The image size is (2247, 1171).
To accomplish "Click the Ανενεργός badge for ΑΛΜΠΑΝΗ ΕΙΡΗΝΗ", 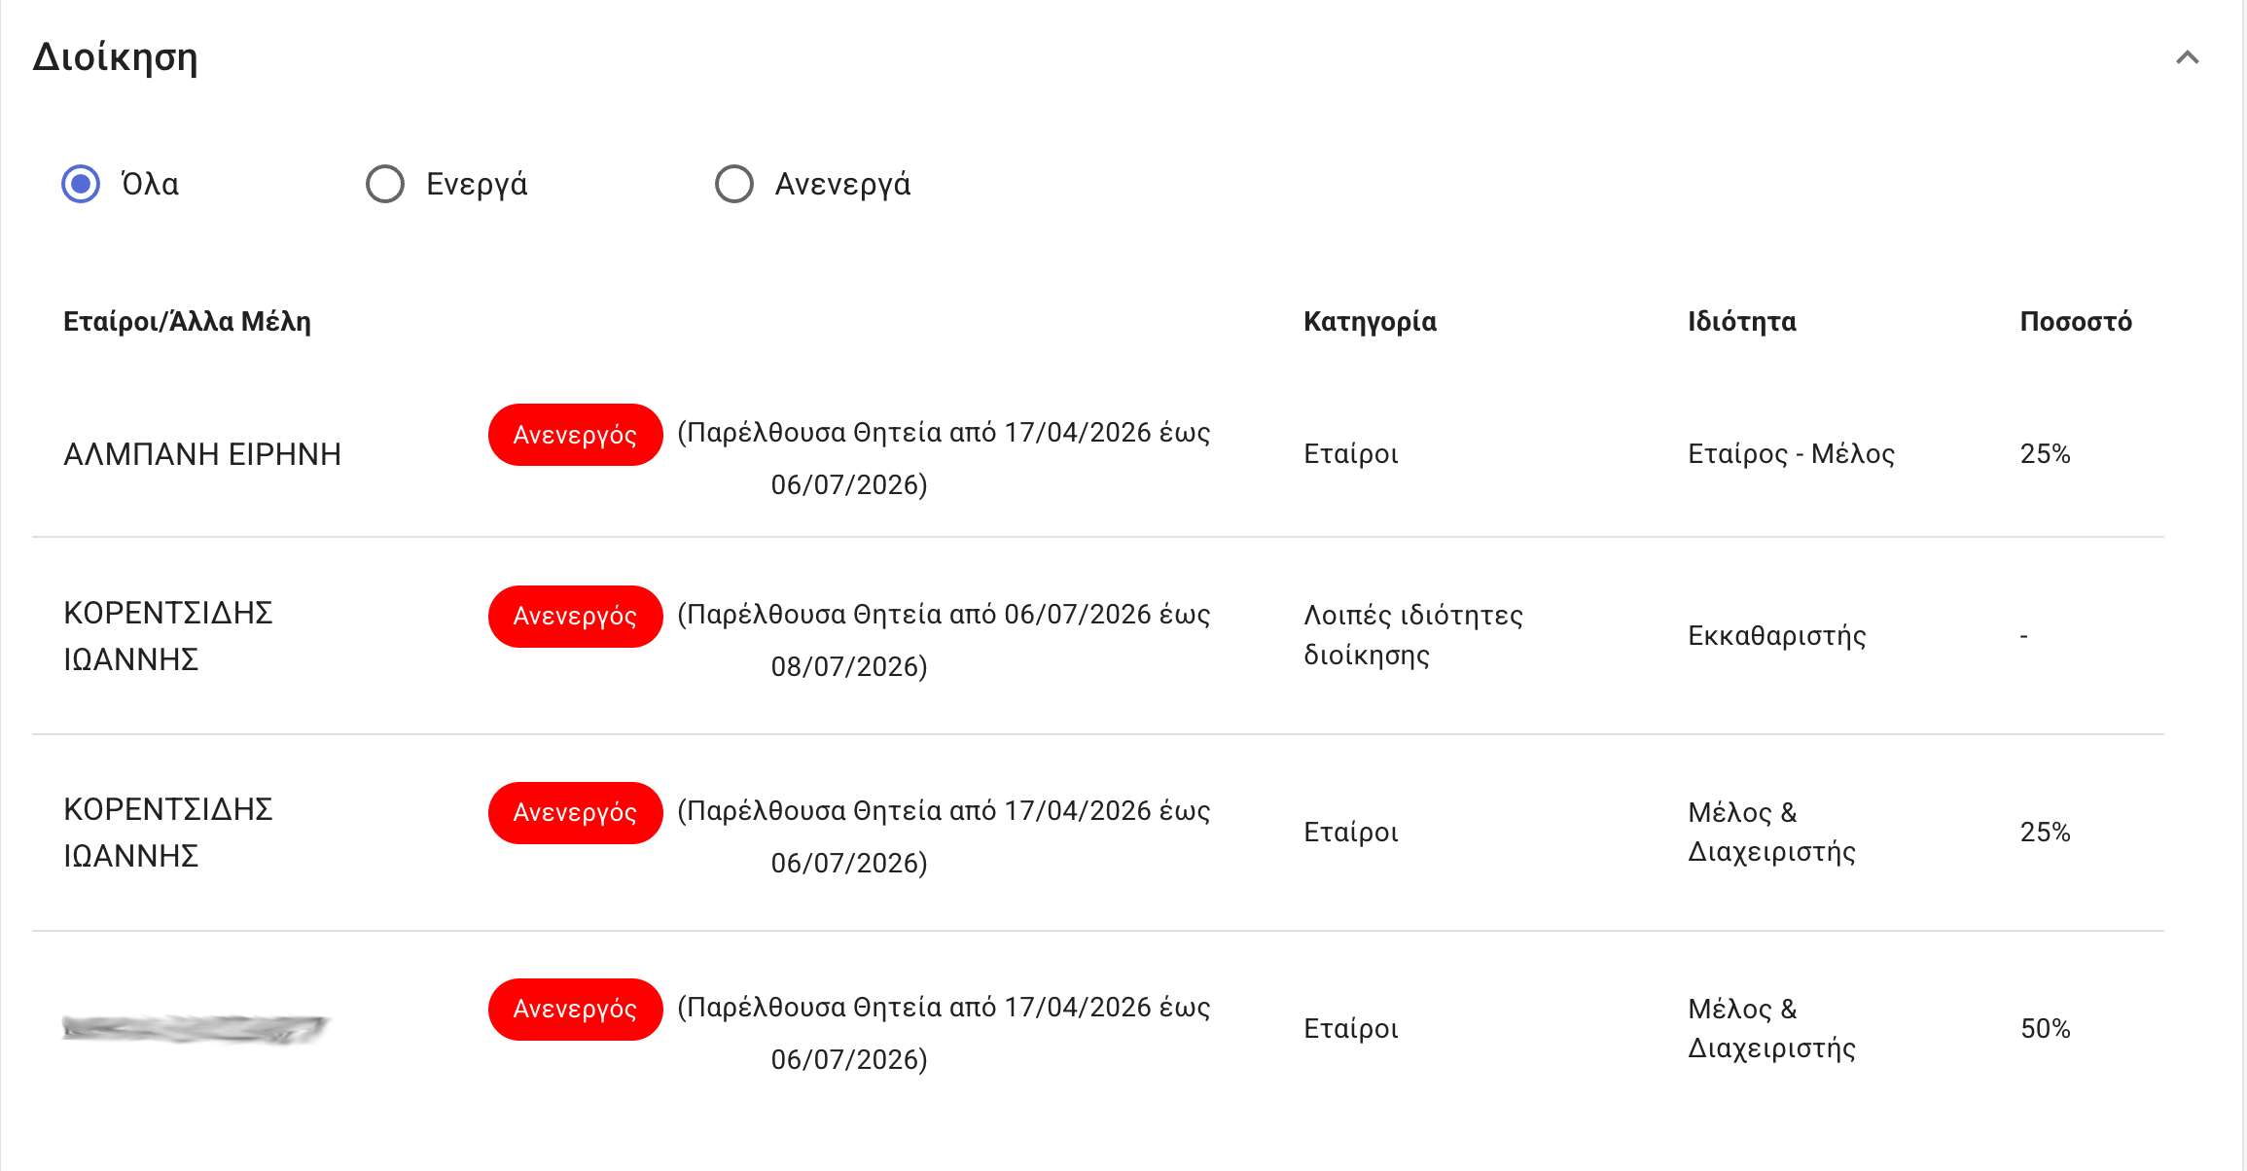I will (575, 435).
